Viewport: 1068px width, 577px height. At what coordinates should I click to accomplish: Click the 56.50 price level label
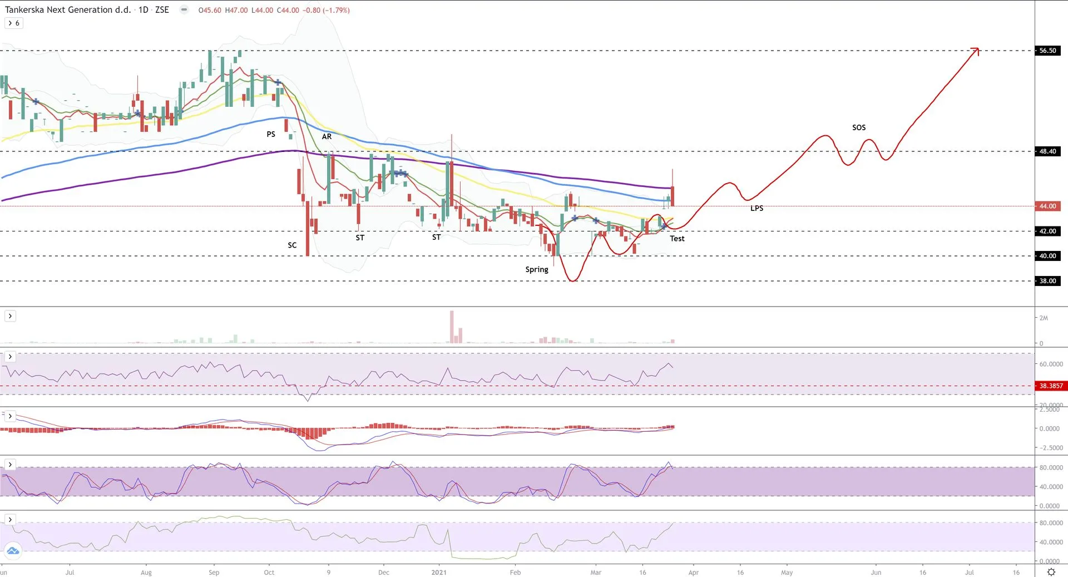pos(1047,51)
